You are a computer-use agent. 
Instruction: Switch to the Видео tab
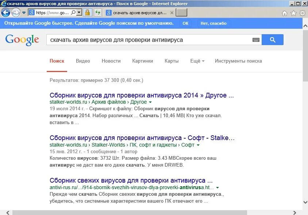click(83, 61)
